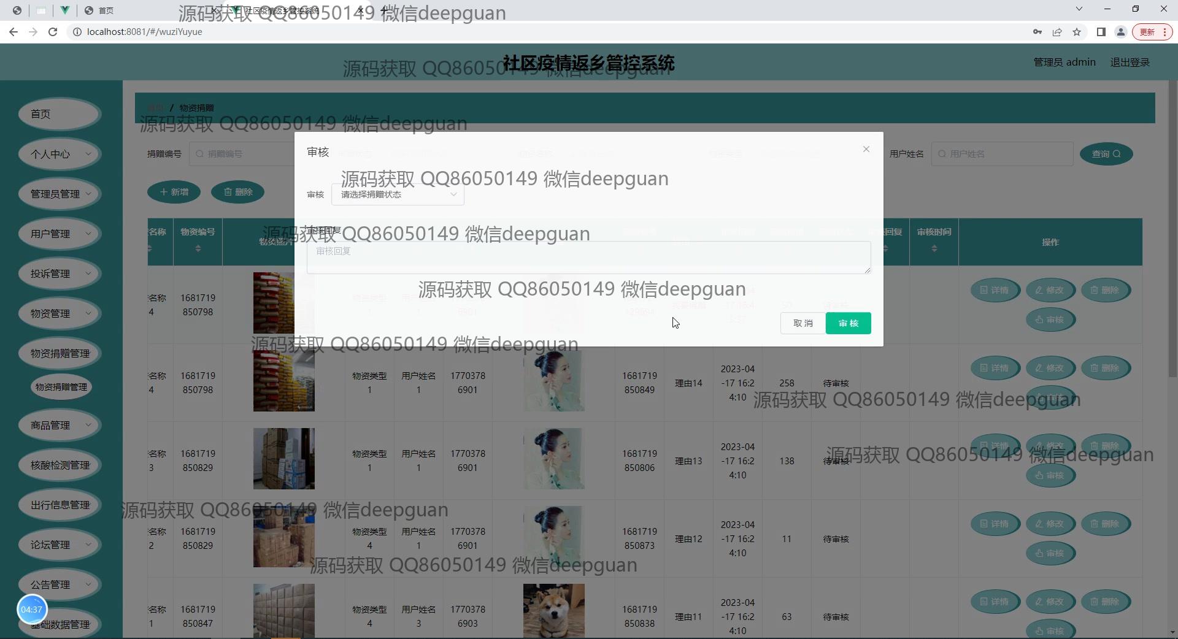Focus the 捐赠编号 search field
The height and width of the screenshot is (639, 1178).
(242, 154)
